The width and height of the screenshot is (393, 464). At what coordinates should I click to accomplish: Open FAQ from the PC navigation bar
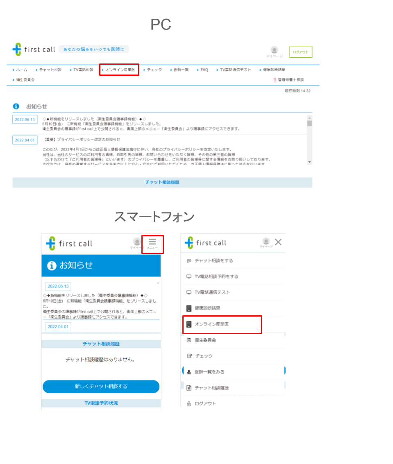[204, 70]
